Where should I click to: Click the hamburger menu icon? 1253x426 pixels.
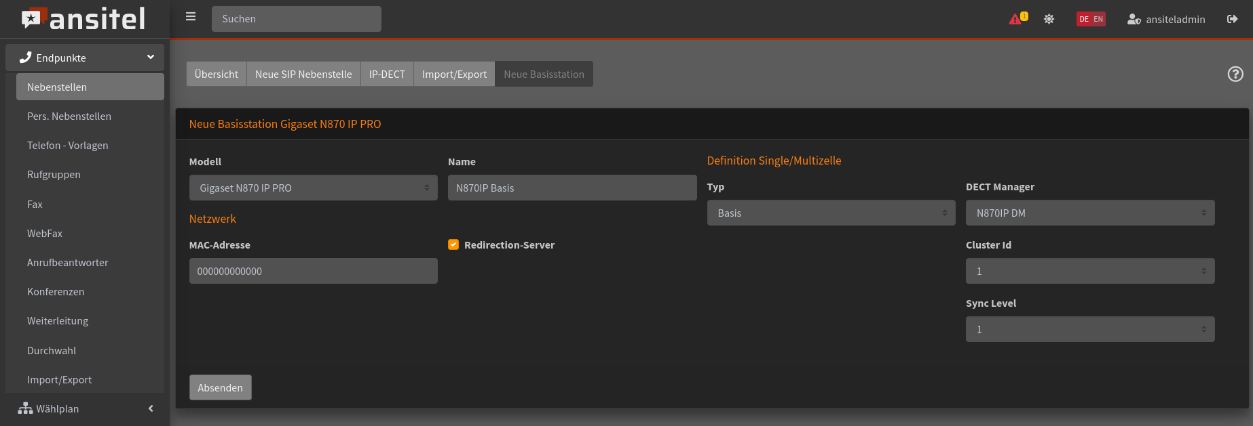pos(191,17)
